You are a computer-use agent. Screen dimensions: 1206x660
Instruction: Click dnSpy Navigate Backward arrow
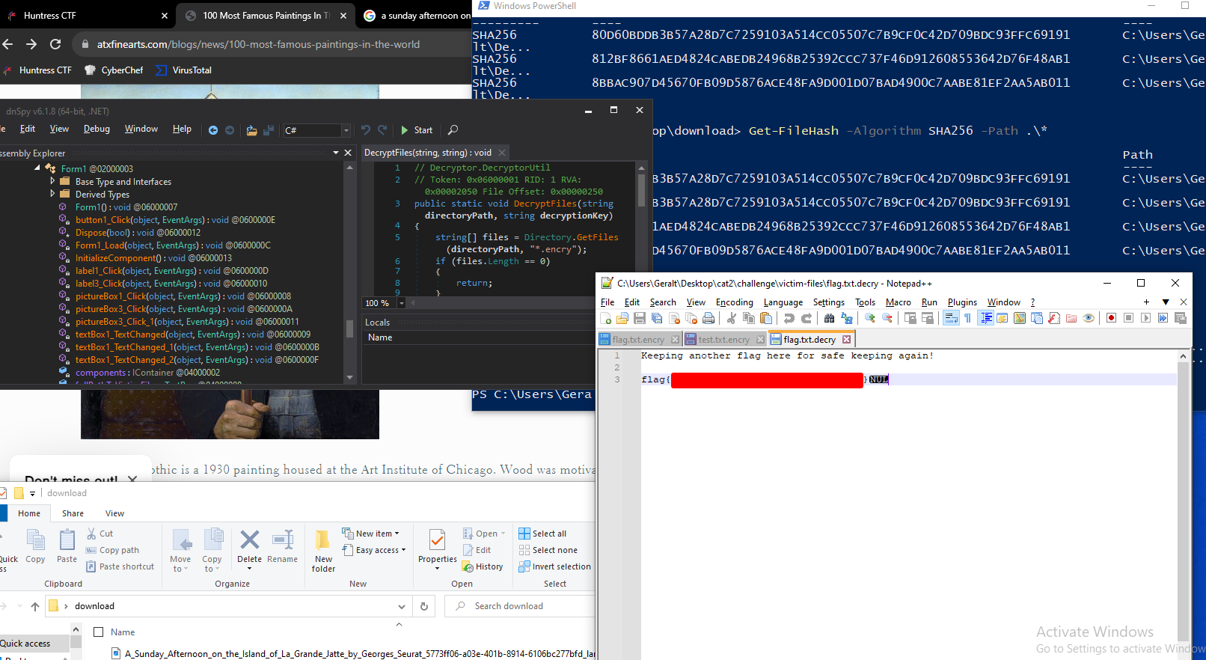pos(213,130)
